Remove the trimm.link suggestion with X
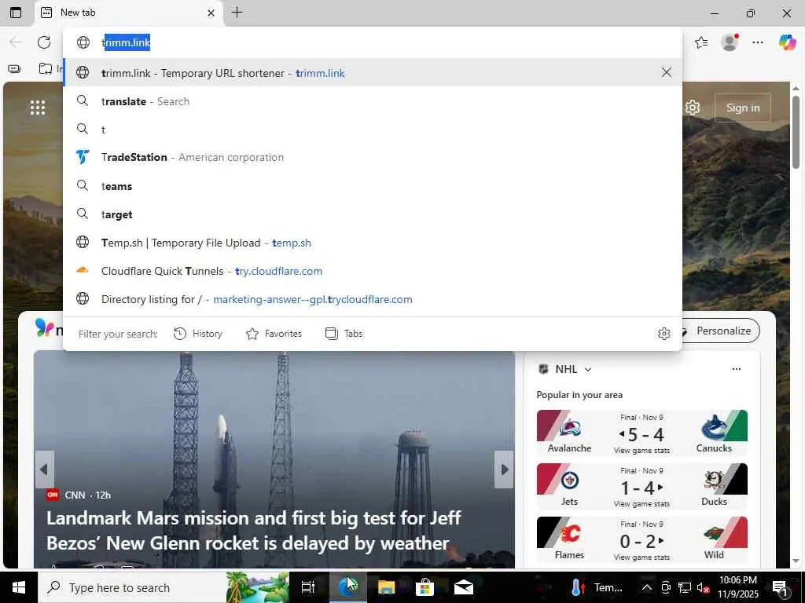 pyautogui.click(x=667, y=72)
